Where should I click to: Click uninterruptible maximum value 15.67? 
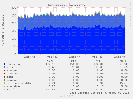(x=124, y=83)
